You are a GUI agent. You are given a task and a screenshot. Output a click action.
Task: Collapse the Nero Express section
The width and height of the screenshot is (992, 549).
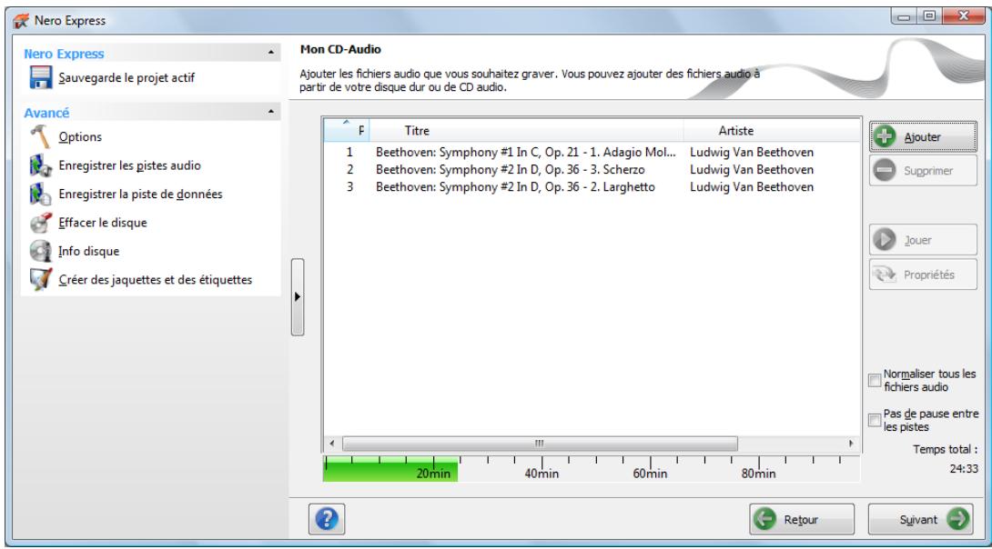(271, 53)
